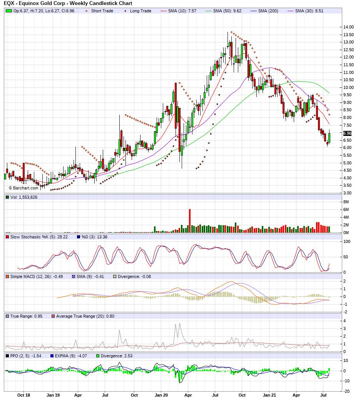This screenshot has width=358, height=407.
Task: Click the Average True Range (20): 0.80 text
Action: 85,317
